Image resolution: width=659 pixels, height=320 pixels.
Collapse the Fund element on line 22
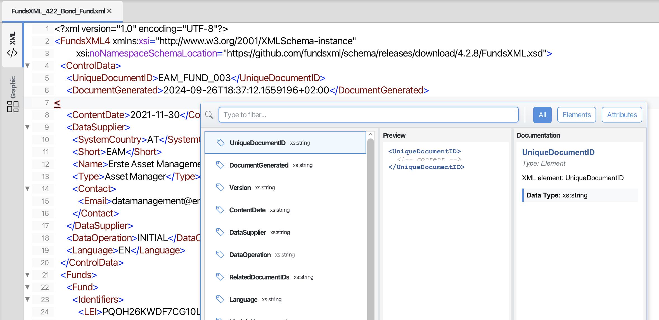tap(27, 287)
